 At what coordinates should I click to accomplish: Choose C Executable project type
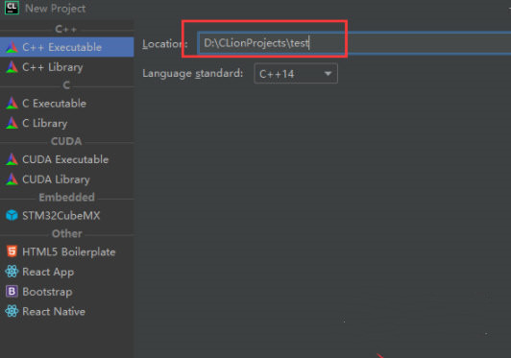point(67,104)
